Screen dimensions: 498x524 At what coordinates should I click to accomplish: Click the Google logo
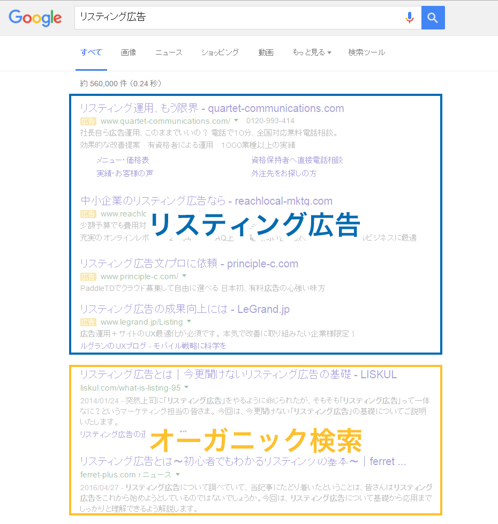[x=35, y=18]
